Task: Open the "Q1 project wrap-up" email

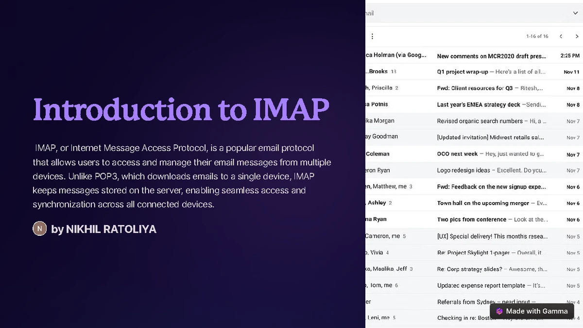Action: 474,72
